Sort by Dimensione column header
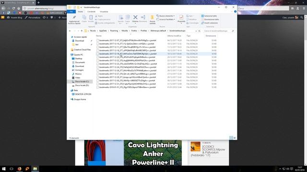This screenshot has height=172, width=307. pyautogui.click(x=211, y=36)
